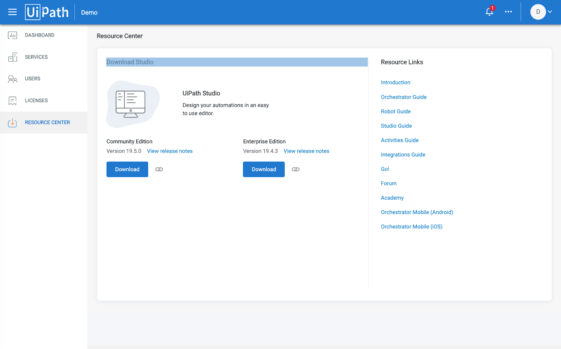Open the Orchestrator Mobile (Android) link

[x=417, y=212]
